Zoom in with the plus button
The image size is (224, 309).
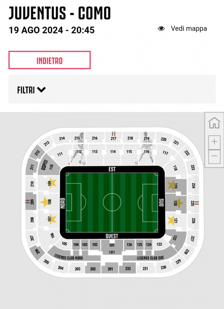pos(215,142)
